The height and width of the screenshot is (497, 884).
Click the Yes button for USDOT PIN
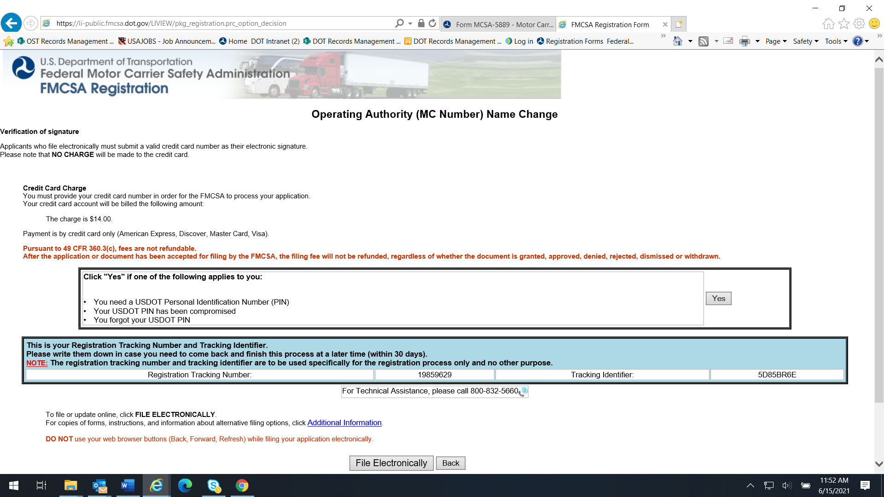tap(718, 298)
